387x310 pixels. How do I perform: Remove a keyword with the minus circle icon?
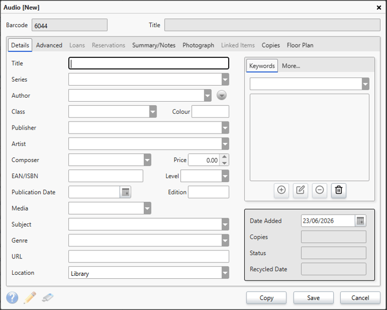(319, 190)
